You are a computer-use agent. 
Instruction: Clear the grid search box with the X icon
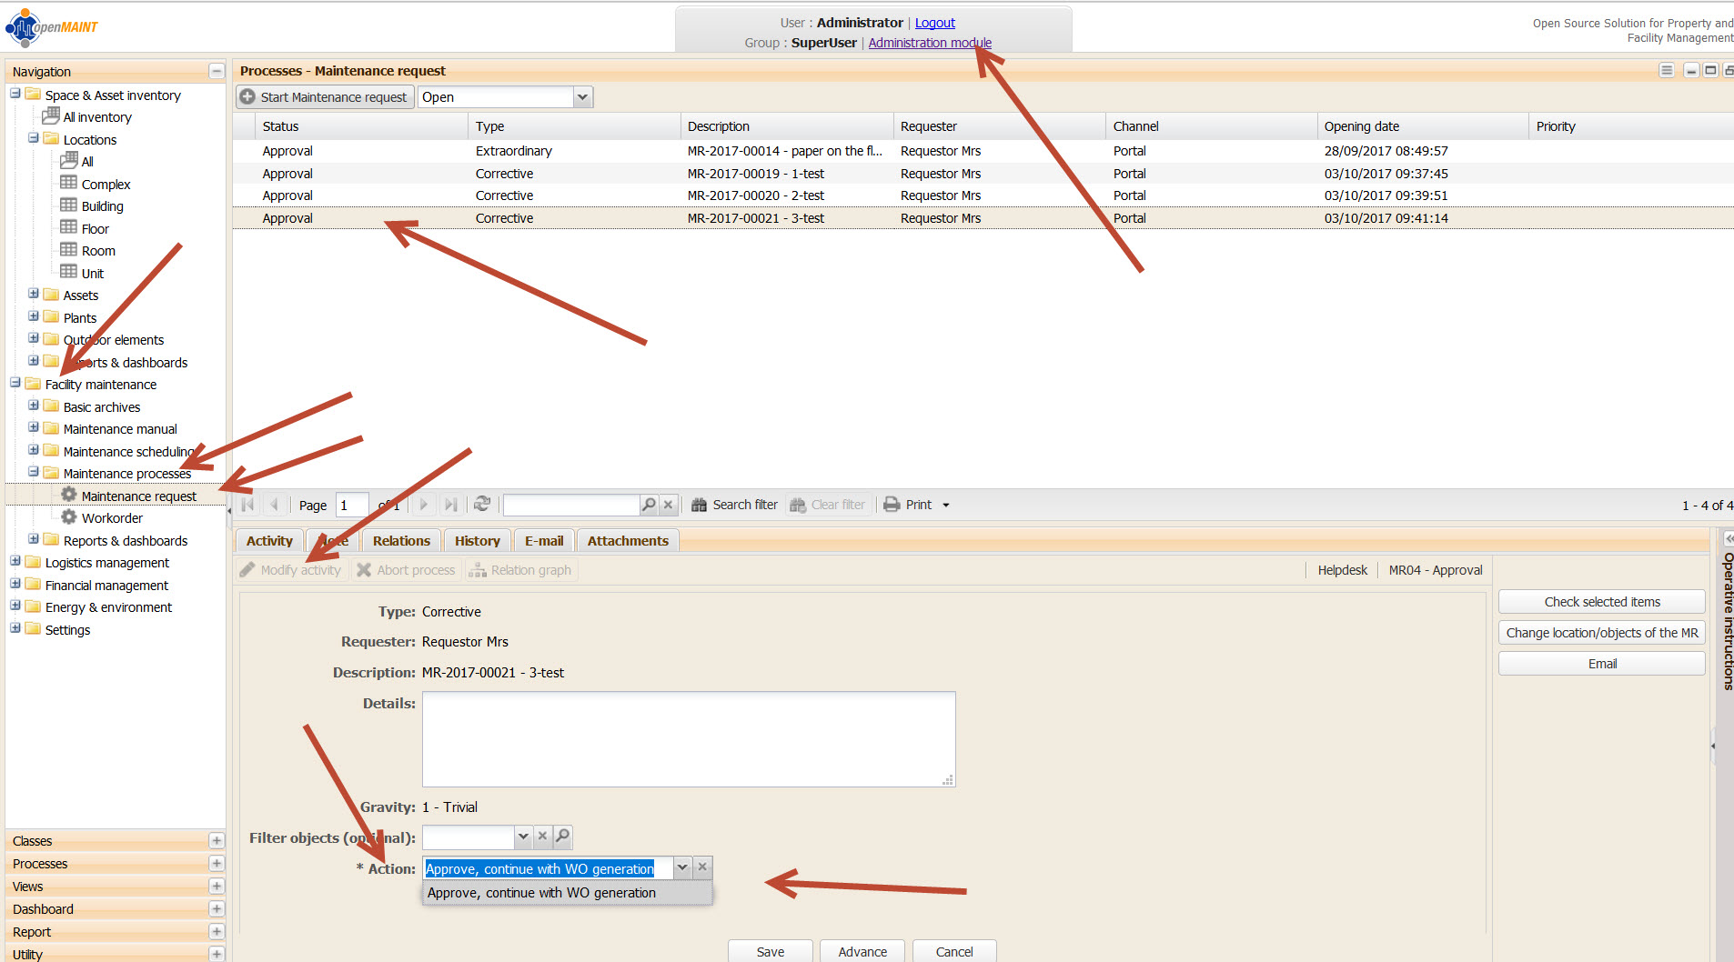669,505
